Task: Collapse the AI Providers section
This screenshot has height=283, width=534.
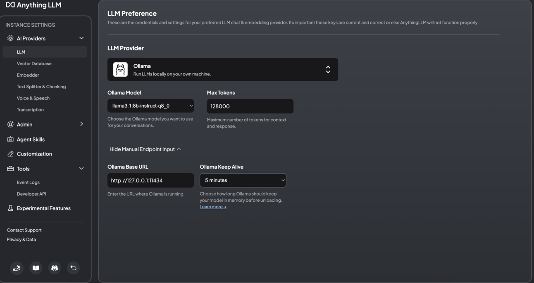Action: coord(81,38)
